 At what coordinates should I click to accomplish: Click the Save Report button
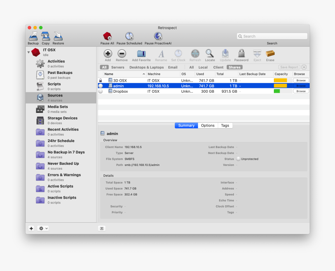[289, 67]
